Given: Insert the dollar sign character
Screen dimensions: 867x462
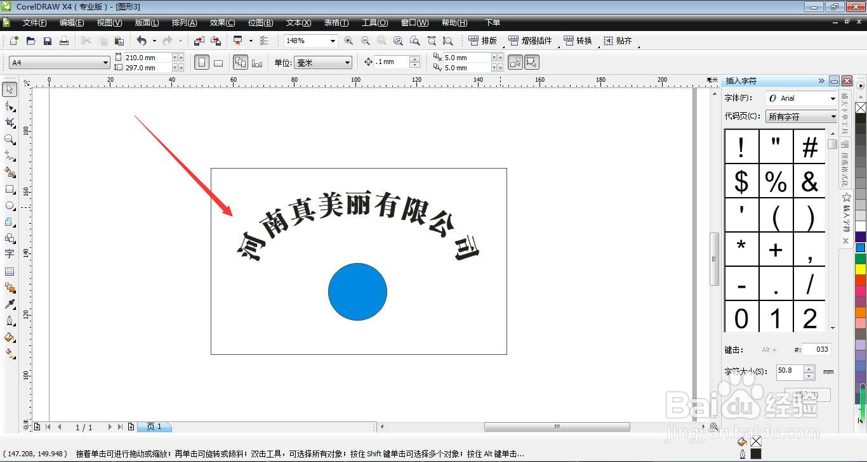Looking at the screenshot, I should click(741, 181).
